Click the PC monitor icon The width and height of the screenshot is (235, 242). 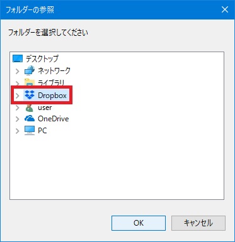coord(30,131)
